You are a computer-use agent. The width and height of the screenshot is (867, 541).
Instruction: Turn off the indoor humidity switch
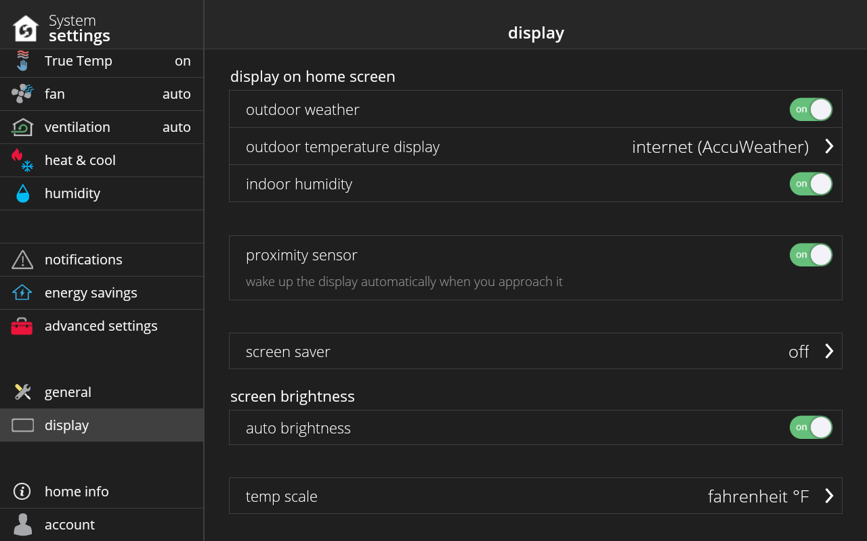click(x=811, y=184)
